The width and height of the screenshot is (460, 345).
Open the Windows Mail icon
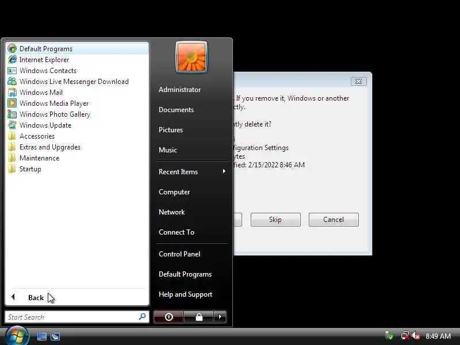pos(12,93)
